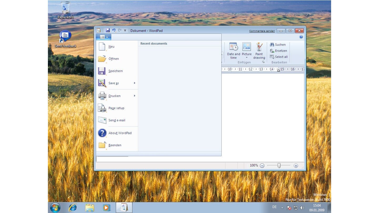Click the 100% zoom level text
The image size is (379, 213).
point(254,165)
